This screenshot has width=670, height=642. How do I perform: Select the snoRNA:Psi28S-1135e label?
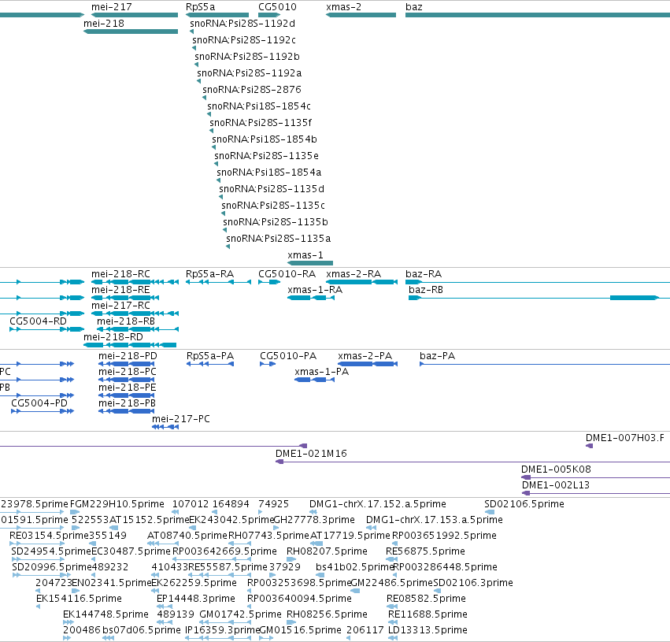tap(267, 156)
